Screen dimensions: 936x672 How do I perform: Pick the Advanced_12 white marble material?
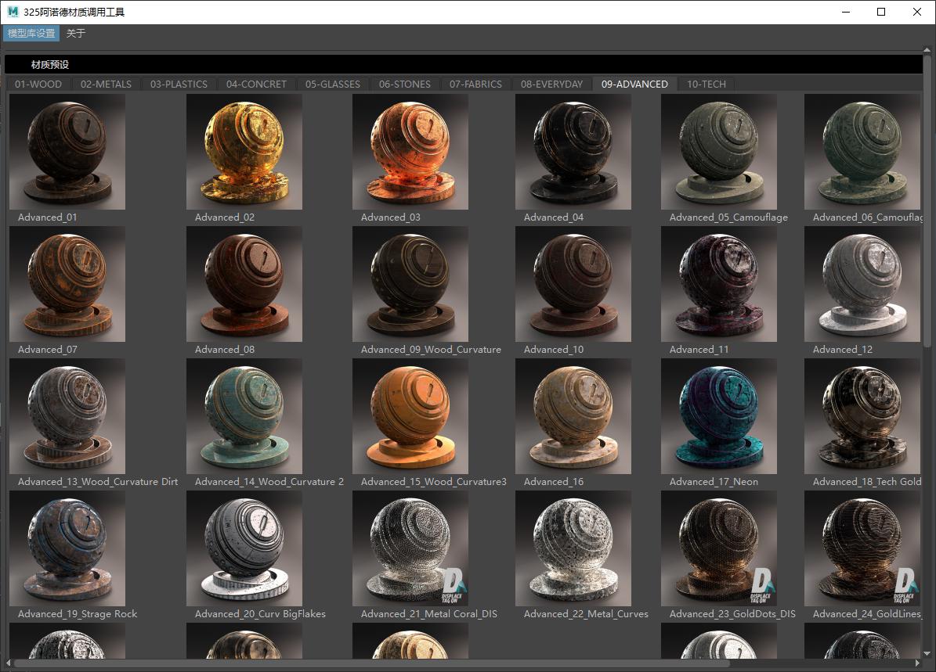pos(862,284)
